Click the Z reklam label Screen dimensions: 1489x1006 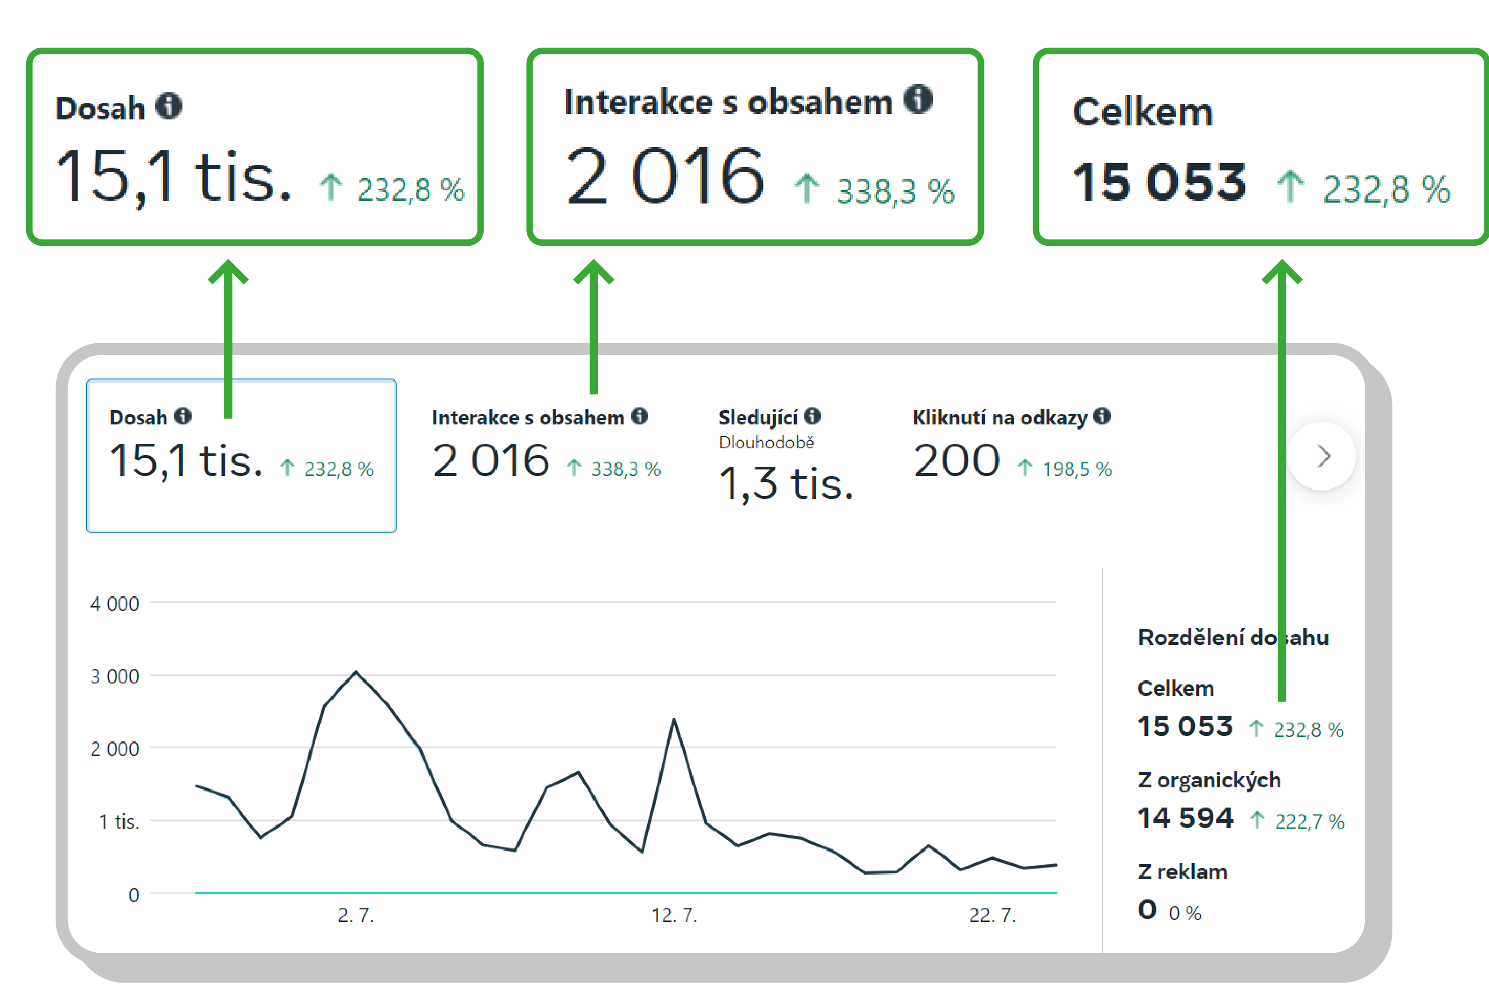pyautogui.click(x=1182, y=871)
